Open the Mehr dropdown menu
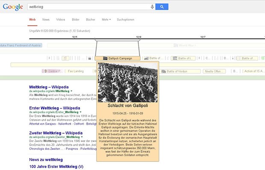Image resolution: width=265 pixels, height=170 pixels. pos(106,20)
